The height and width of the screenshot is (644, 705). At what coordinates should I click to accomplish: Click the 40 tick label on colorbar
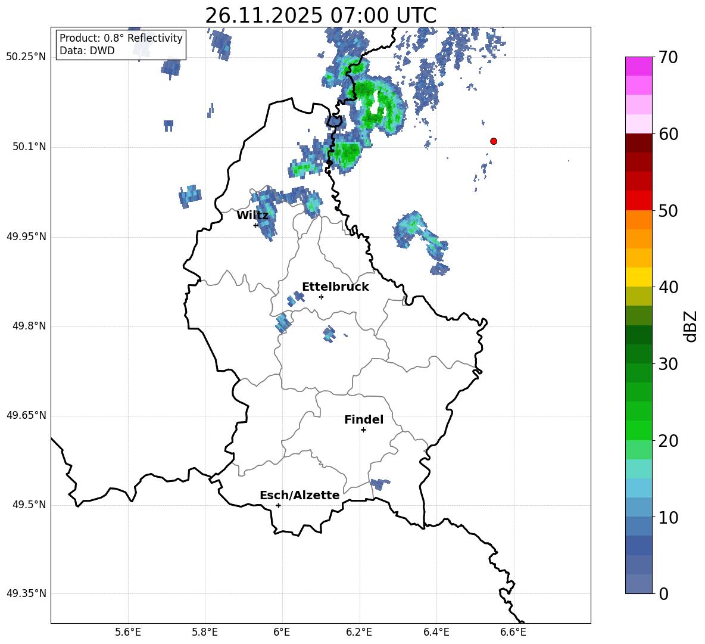(x=667, y=287)
